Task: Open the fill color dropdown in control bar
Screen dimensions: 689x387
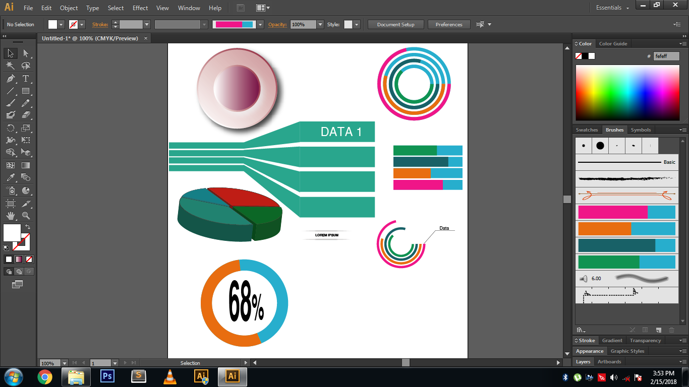Action: point(61,24)
